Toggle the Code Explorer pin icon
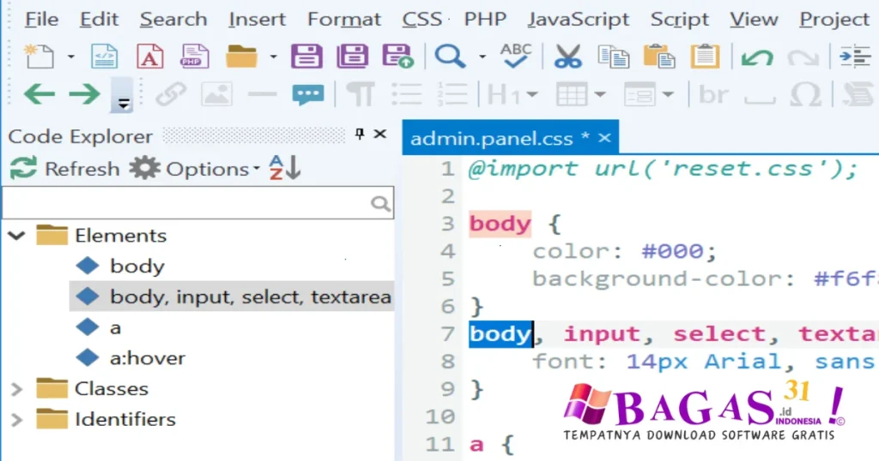The width and height of the screenshot is (879, 461). coord(361,135)
